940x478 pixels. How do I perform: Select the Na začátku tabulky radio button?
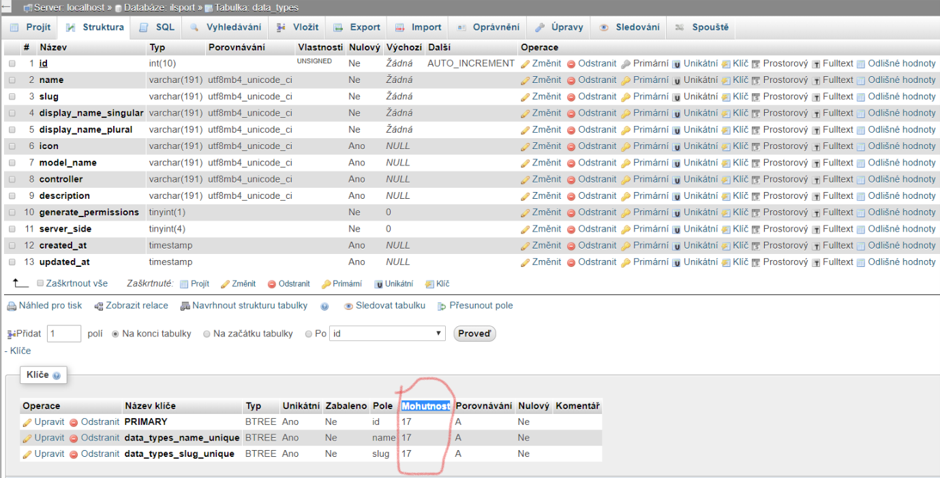click(x=207, y=333)
